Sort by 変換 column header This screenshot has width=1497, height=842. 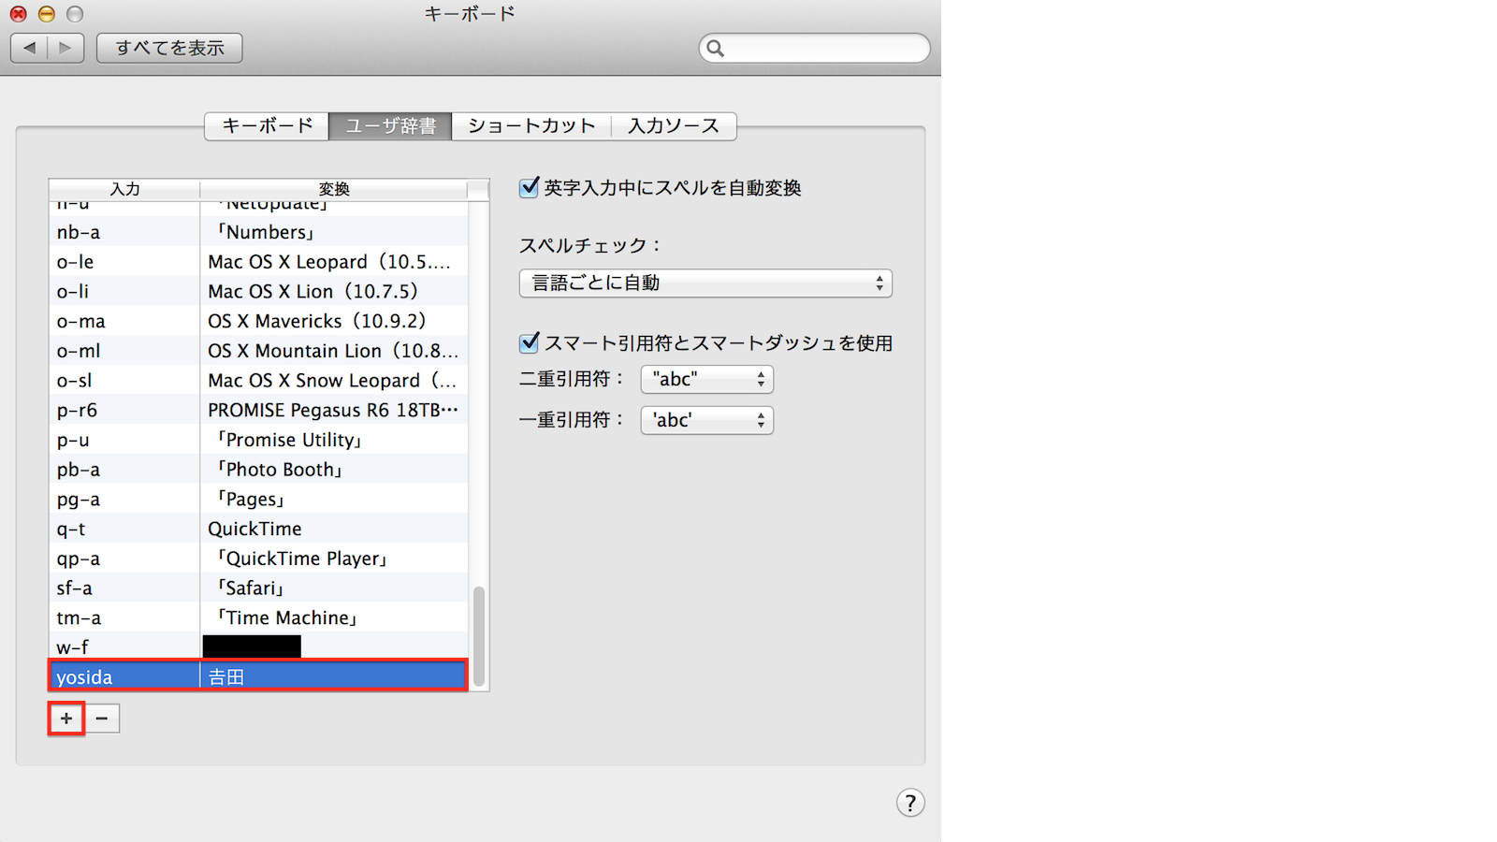pos(334,189)
